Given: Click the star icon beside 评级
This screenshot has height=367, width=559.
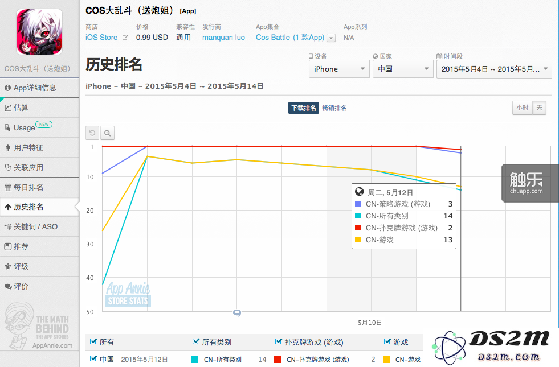Looking at the screenshot, I should click(8, 266).
